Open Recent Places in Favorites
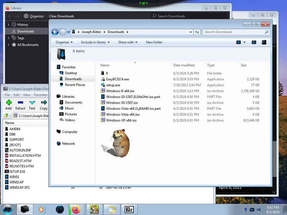The image size is (287, 215). point(75,85)
